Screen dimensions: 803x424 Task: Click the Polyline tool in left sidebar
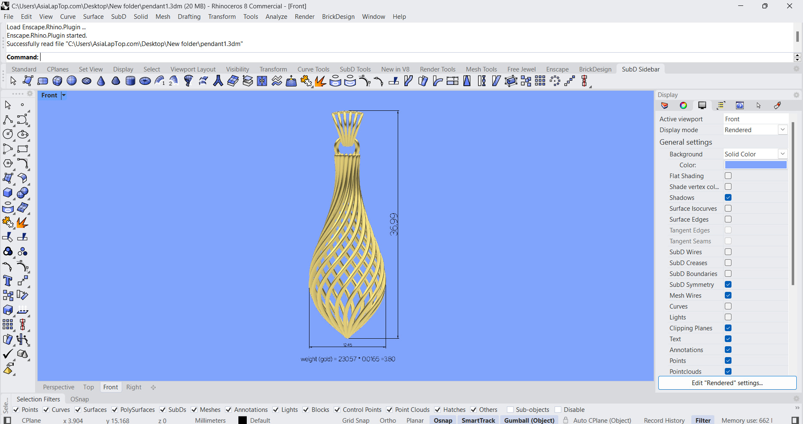pyautogui.click(x=8, y=120)
